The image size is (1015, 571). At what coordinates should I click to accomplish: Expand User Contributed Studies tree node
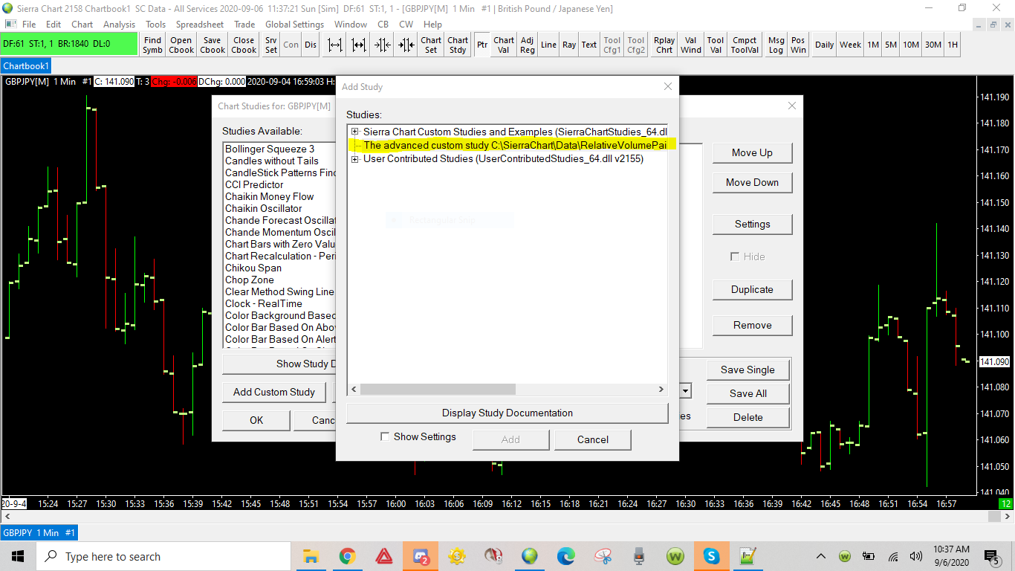[355, 158]
